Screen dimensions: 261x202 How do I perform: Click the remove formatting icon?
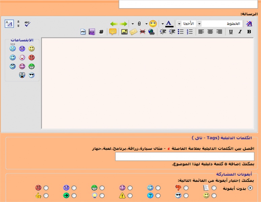(x=249, y=24)
